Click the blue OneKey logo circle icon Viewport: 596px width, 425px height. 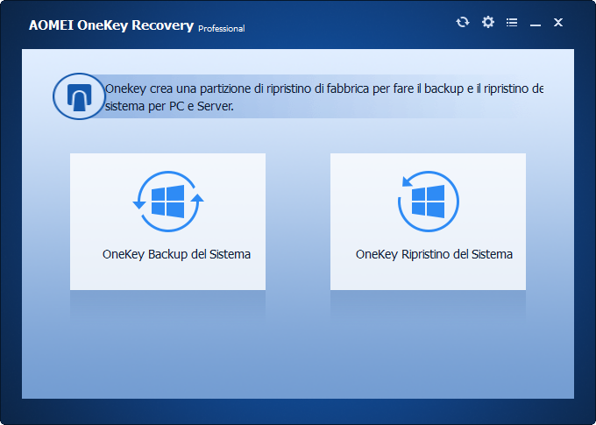click(x=79, y=96)
